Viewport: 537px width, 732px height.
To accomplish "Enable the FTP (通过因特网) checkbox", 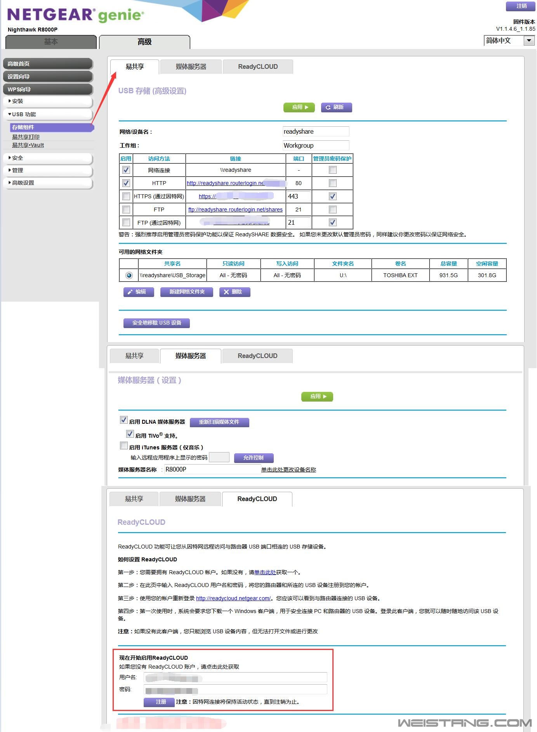I will 126,222.
